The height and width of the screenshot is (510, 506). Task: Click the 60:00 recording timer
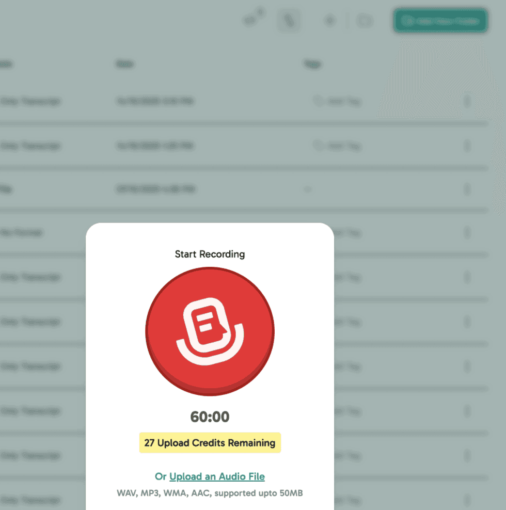(x=210, y=417)
